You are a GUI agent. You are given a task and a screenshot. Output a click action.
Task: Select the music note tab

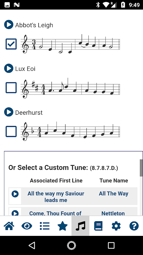(x=80, y=226)
